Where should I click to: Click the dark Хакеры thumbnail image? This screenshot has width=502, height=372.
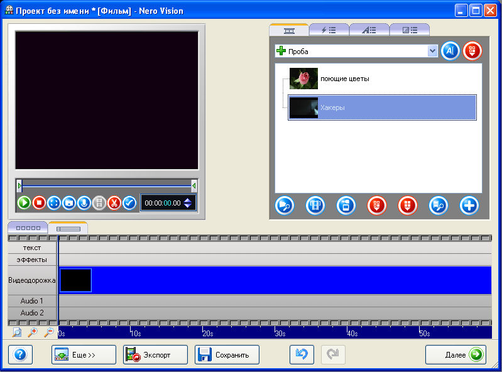point(303,107)
